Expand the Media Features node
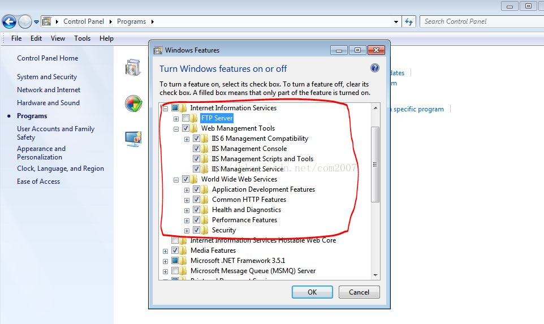Screen dimensions: 544x324 point(166,251)
